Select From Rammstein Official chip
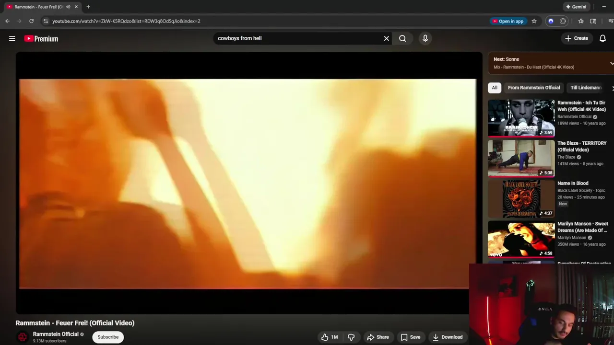The image size is (614, 345). [x=534, y=88]
